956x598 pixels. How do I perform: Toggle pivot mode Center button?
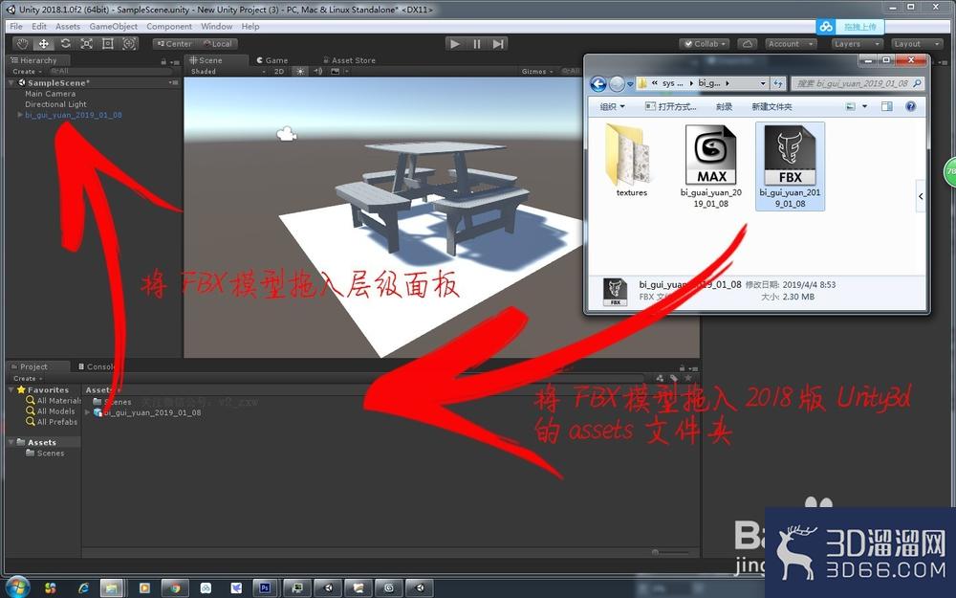coord(175,44)
